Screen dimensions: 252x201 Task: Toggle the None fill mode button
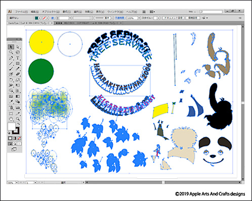click(x=20, y=138)
